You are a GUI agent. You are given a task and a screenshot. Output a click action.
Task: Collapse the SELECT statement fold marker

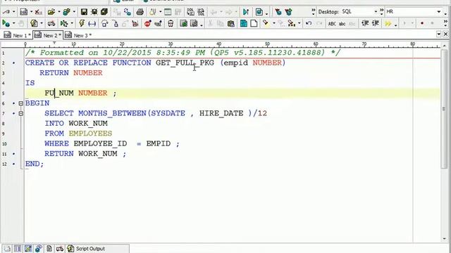[20, 114]
